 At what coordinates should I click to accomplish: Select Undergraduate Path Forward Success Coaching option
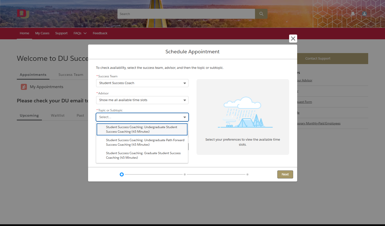[x=142, y=142]
